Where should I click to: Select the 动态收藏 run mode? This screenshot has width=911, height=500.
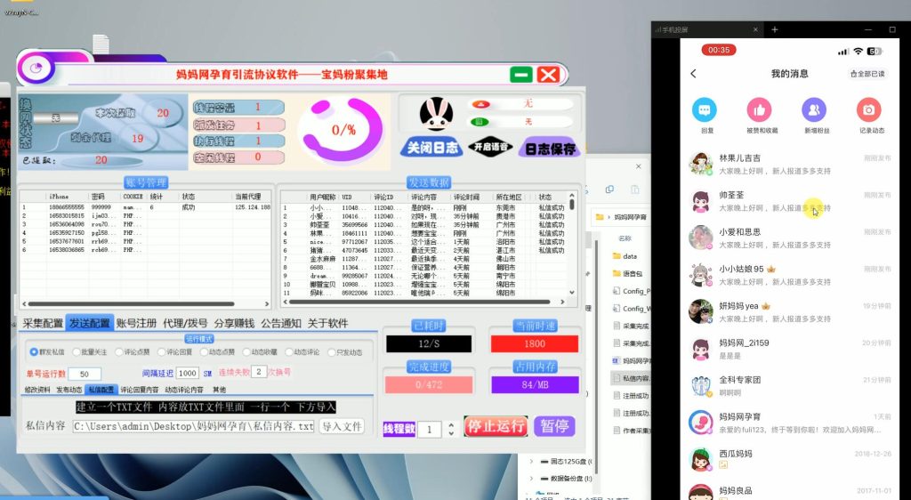[261, 352]
